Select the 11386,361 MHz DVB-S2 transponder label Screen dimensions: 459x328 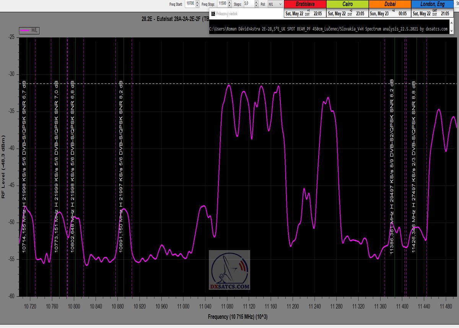392,166
